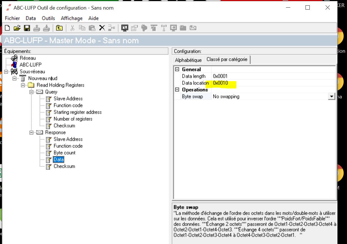347x244 pixels.
Task: Select Starting register address in Query
Action: 77,112
